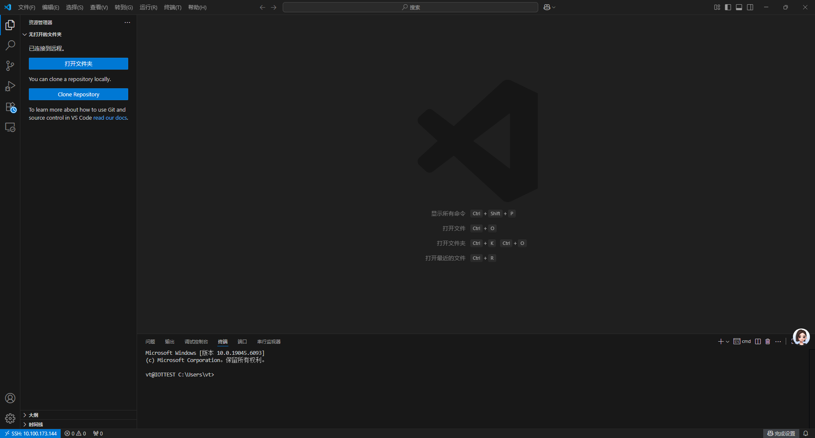Open the 终端(T) menu
The width and height of the screenshot is (815, 438).
click(x=172, y=7)
